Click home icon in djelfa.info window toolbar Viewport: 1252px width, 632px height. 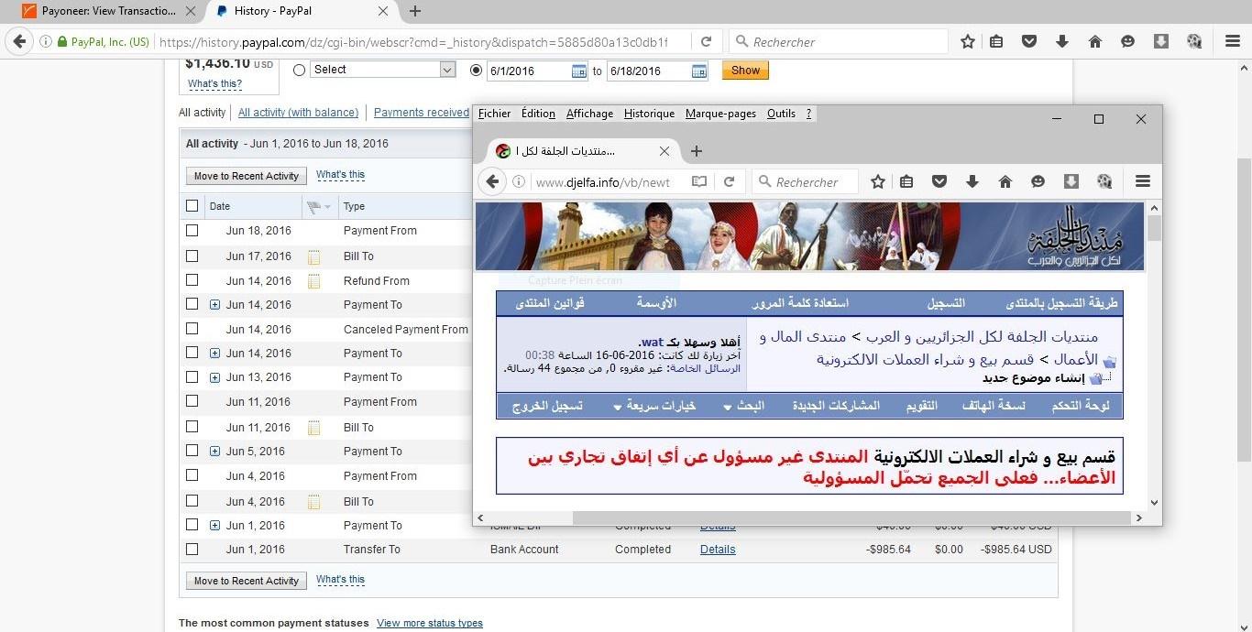point(1005,181)
